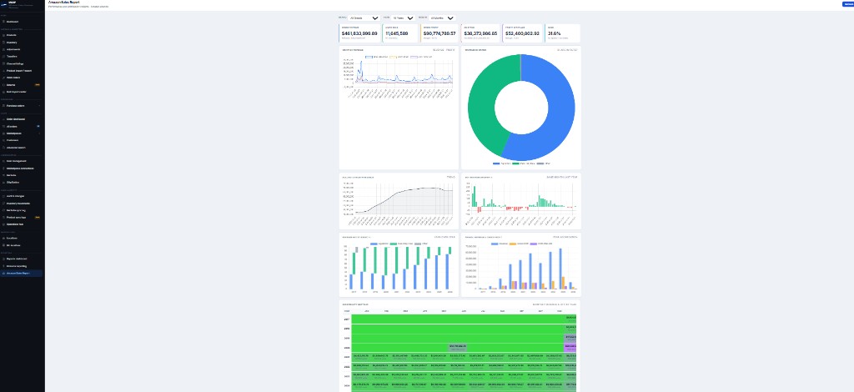Image resolution: width=854 pixels, height=392 pixels.
Task: Toggle blue entry in donut chart legend
Action: (x=503, y=163)
